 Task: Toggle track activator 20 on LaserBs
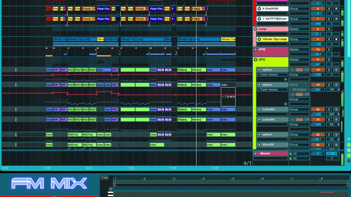pyautogui.click(x=318, y=109)
